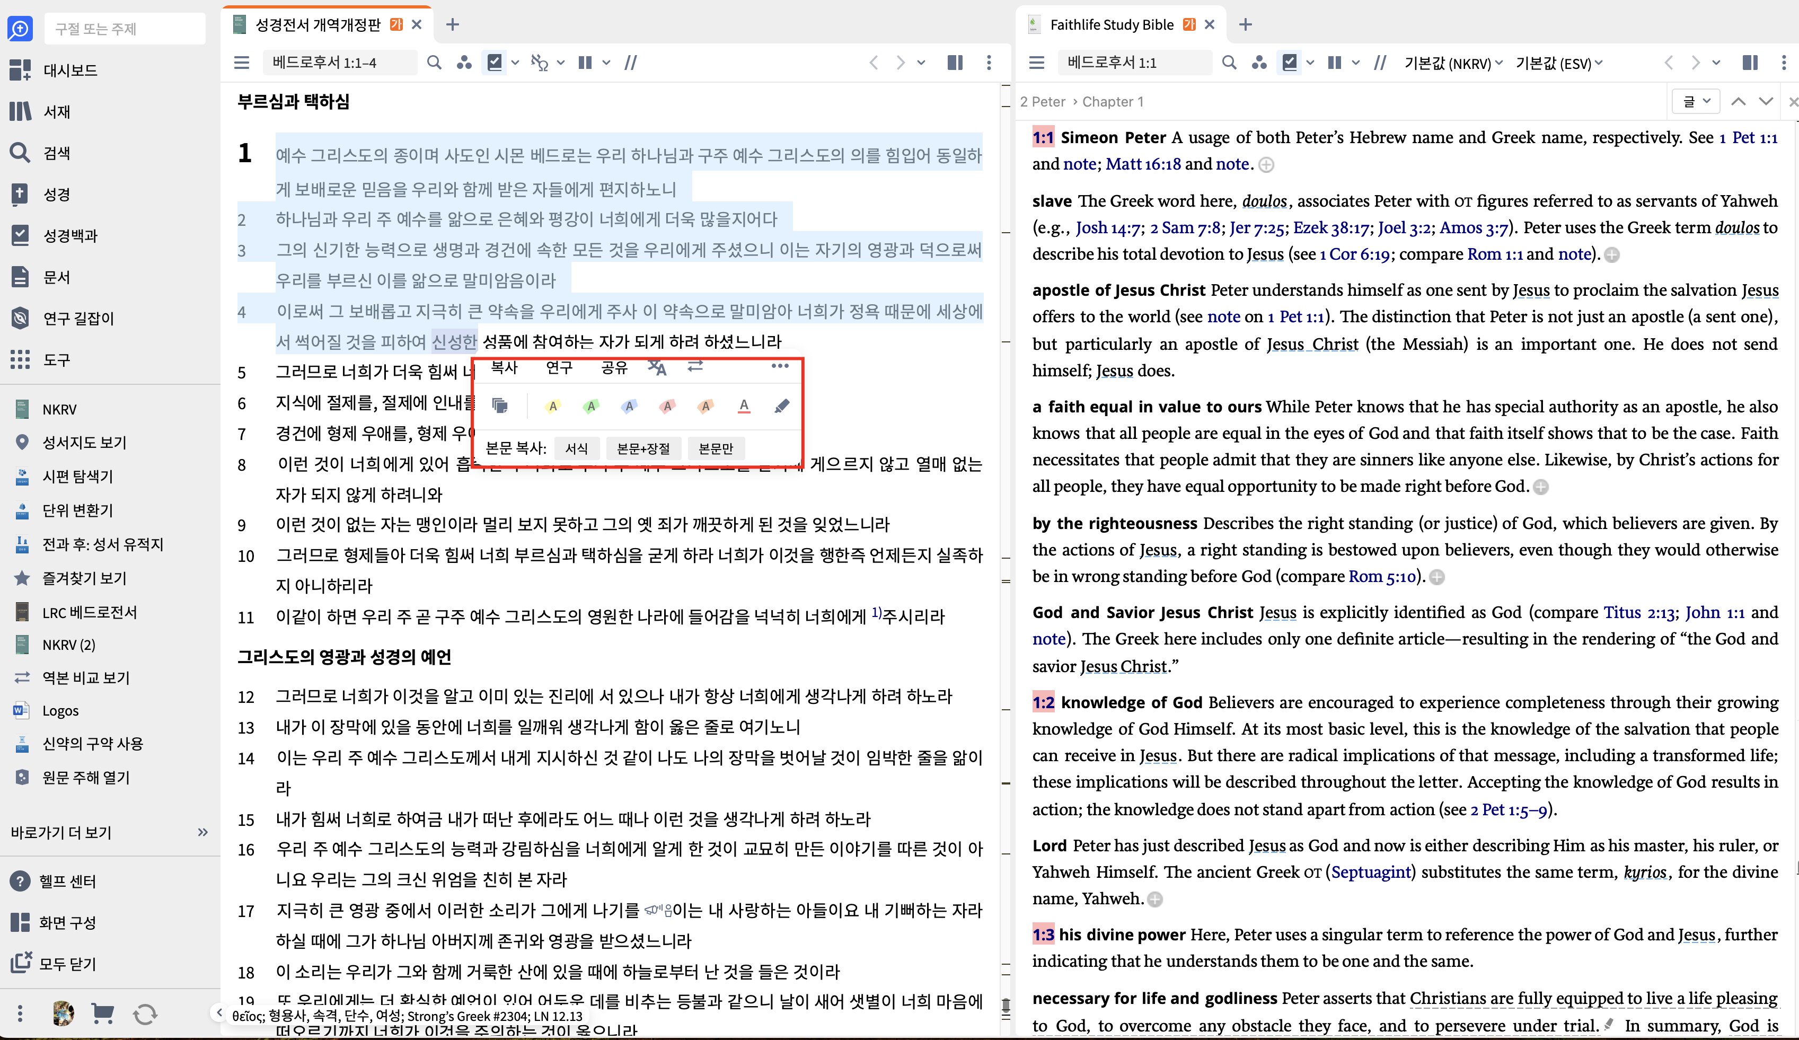This screenshot has height=1040, width=1799.
Task: Click 모두 닫기 to close all panels
Action: (54, 964)
